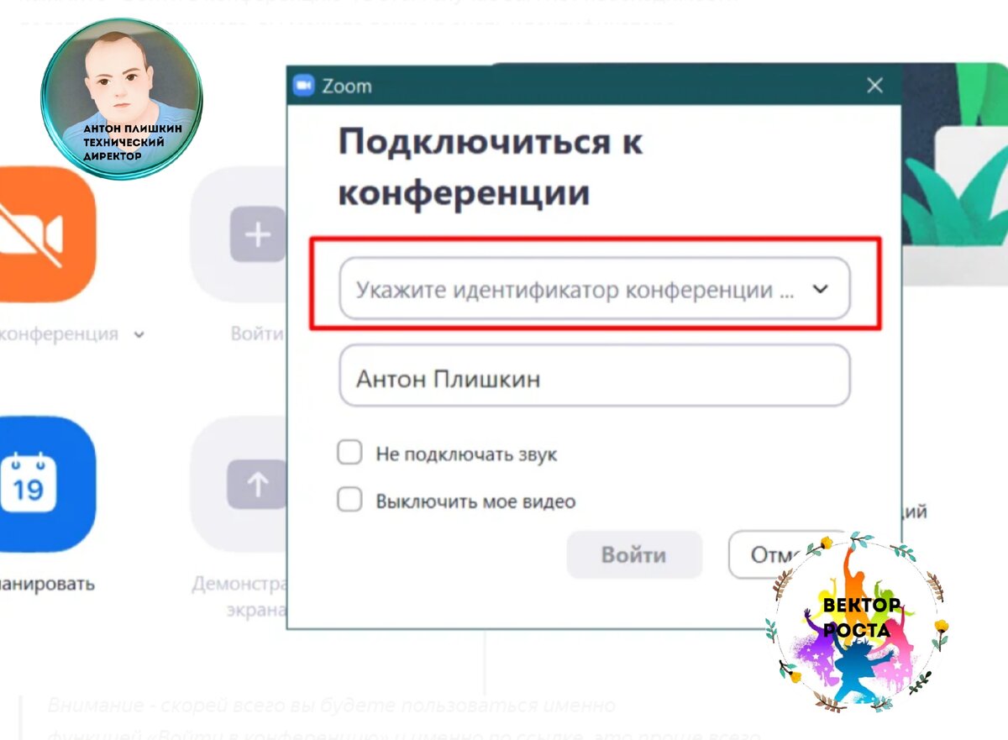Click Антон Плишкин round avatar badge

pyautogui.click(x=122, y=99)
